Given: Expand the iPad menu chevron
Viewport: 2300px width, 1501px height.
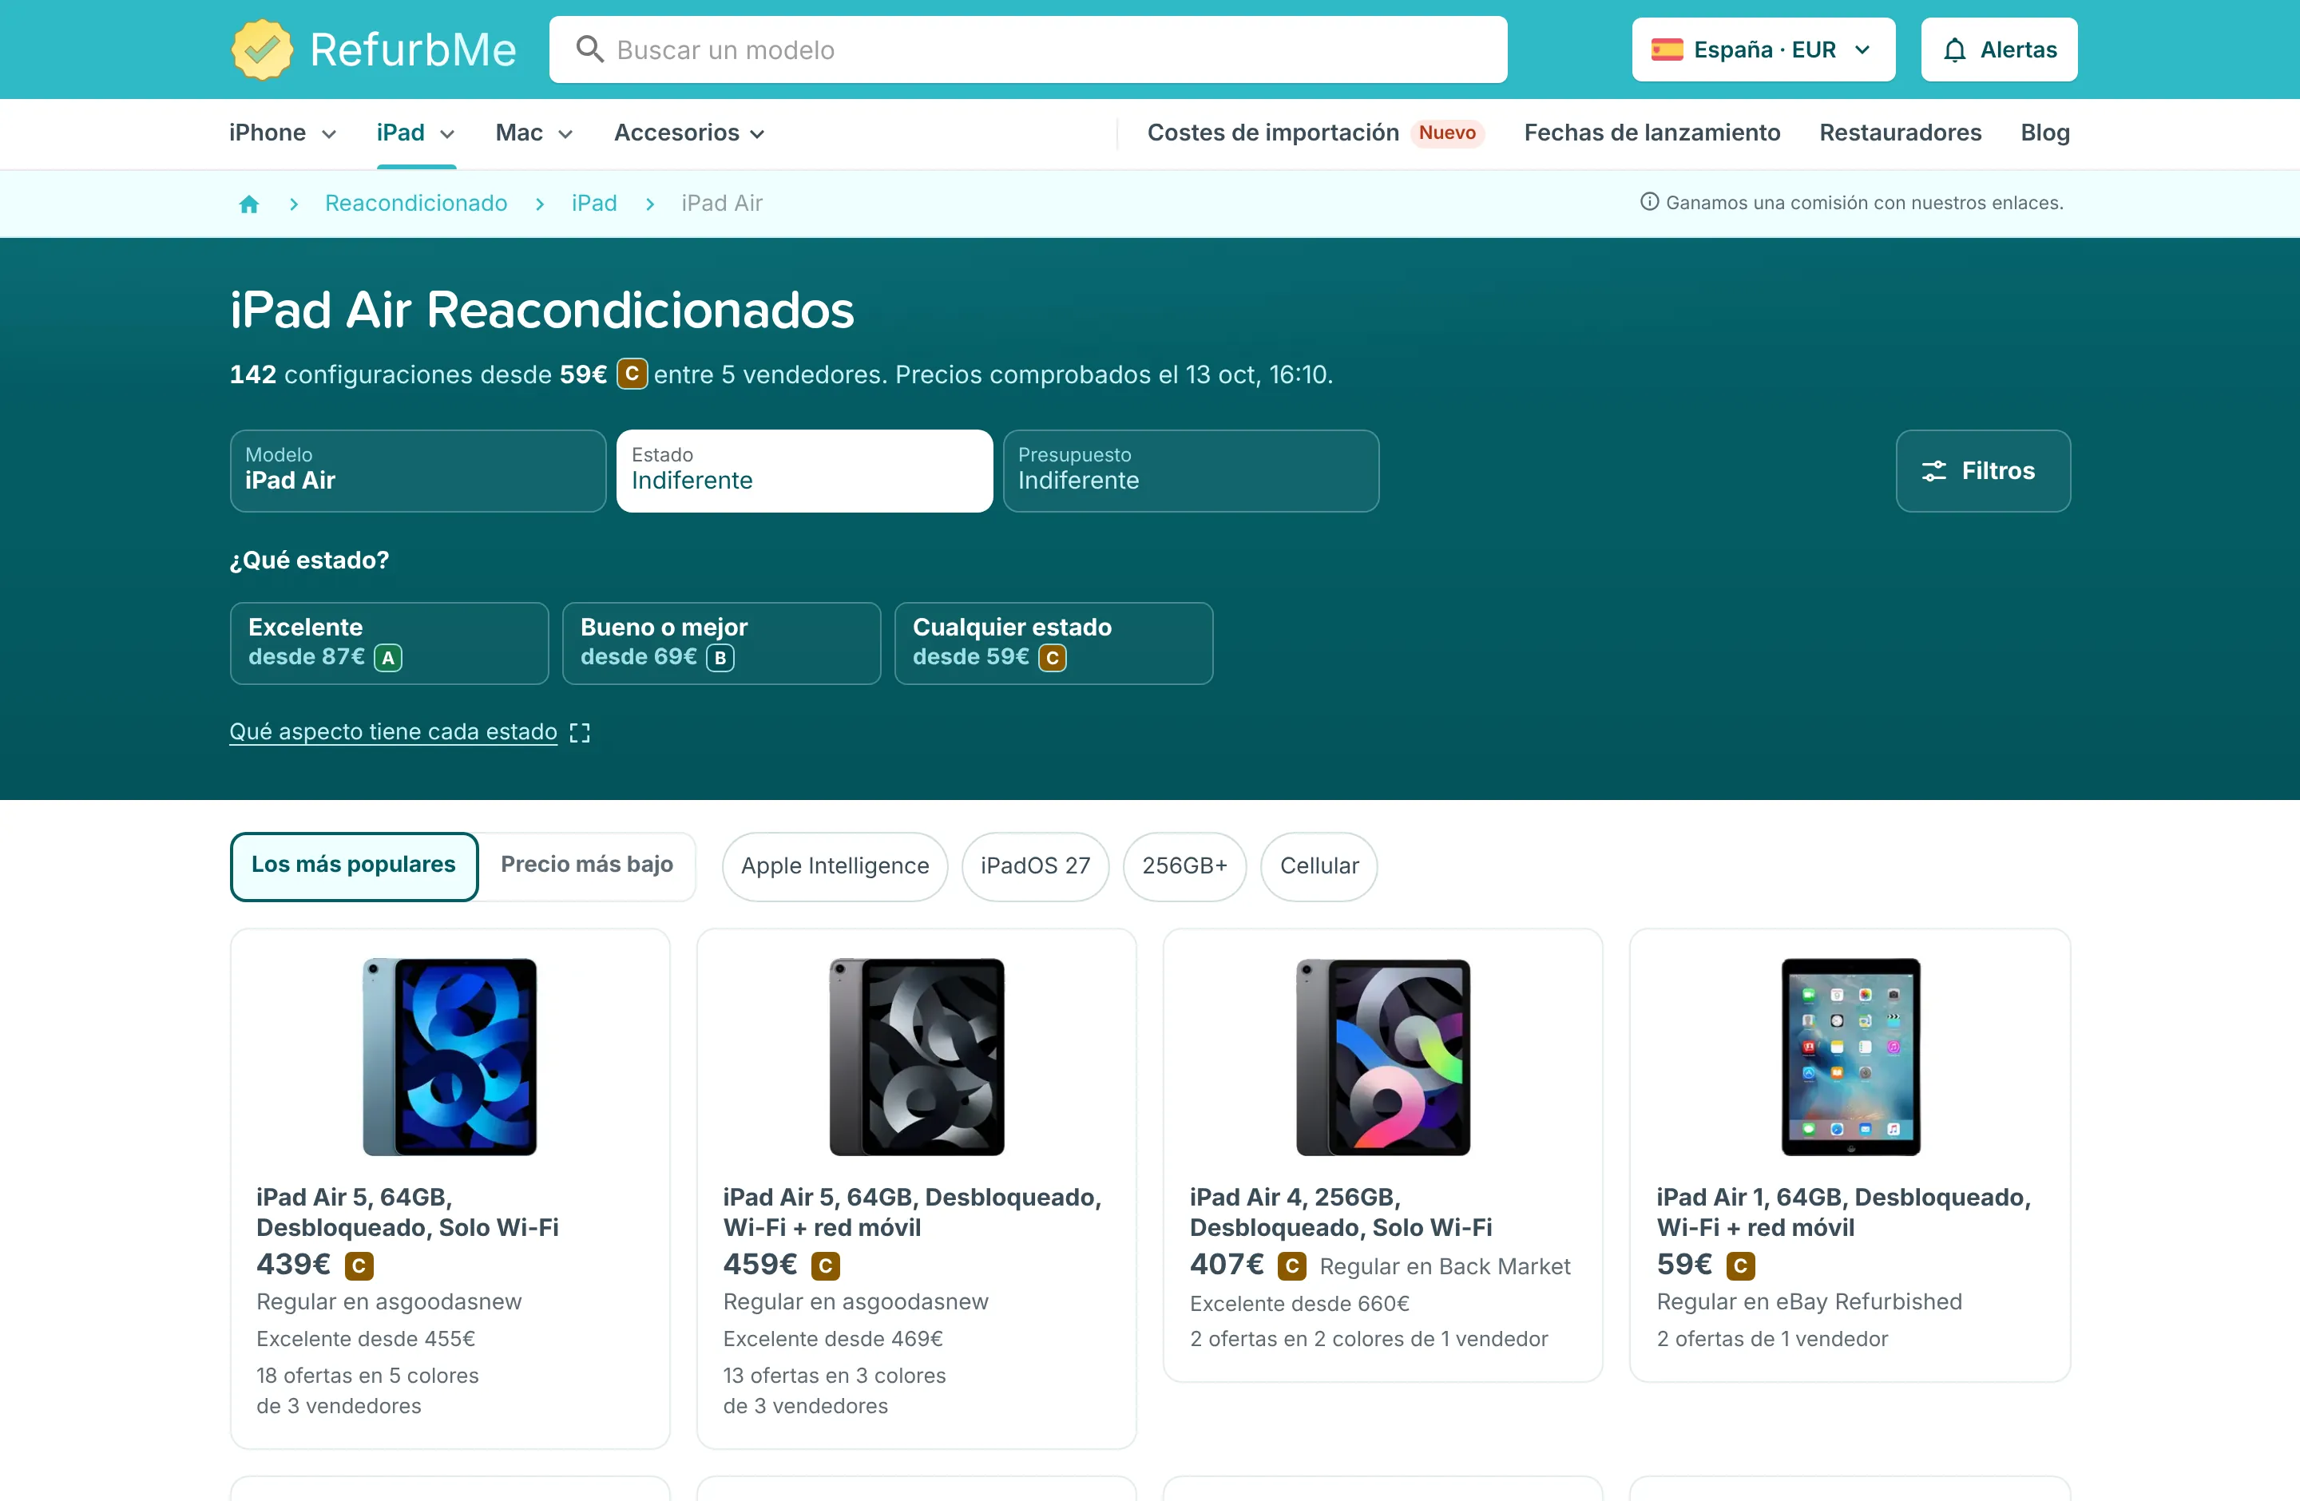Looking at the screenshot, I should (447, 134).
